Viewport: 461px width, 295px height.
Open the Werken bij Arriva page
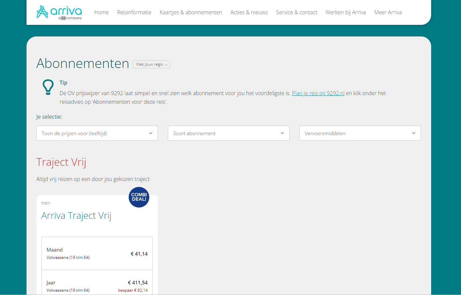point(346,12)
